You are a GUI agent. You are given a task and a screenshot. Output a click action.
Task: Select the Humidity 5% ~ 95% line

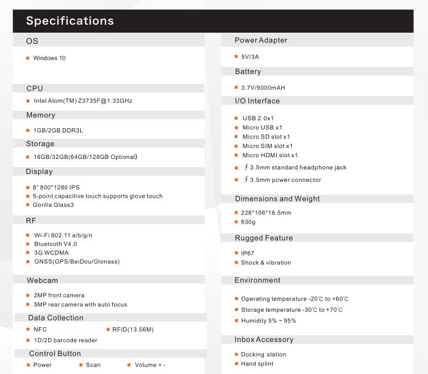pos(268,321)
